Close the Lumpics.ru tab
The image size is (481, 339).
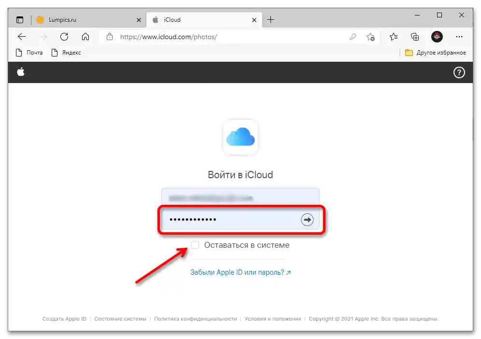point(139,20)
